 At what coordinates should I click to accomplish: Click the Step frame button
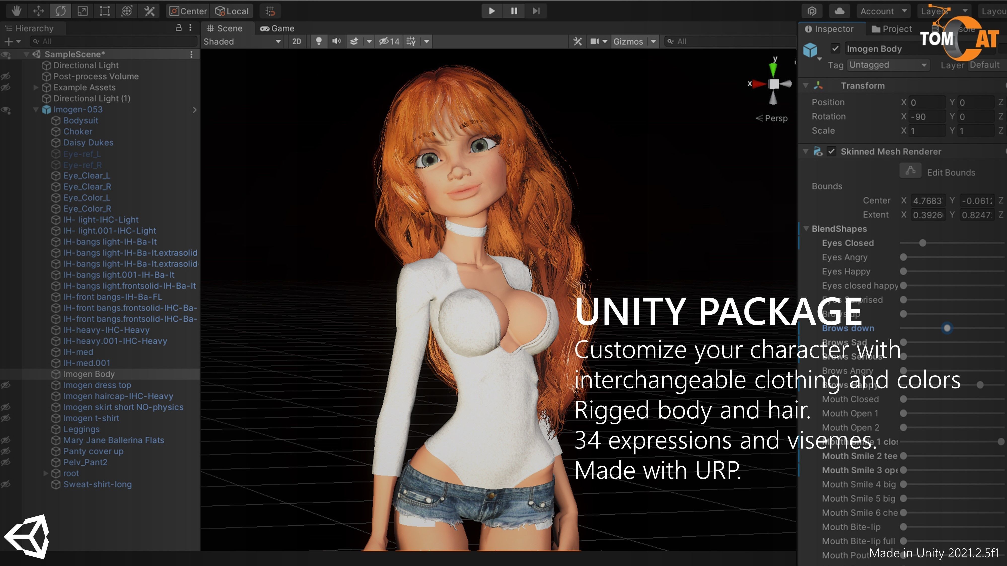[x=536, y=11]
